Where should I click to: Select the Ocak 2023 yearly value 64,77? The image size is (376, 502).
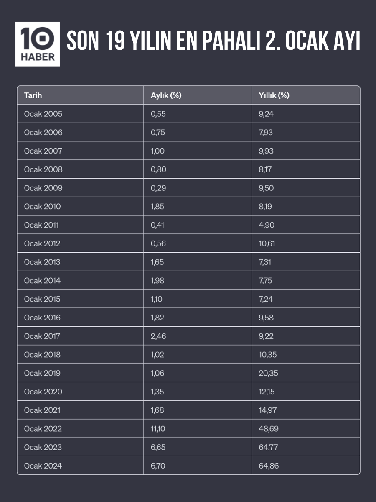[268, 447]
